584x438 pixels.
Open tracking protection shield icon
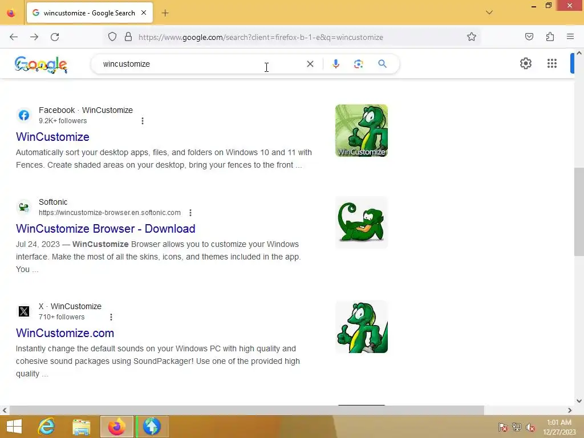[112, 37]
